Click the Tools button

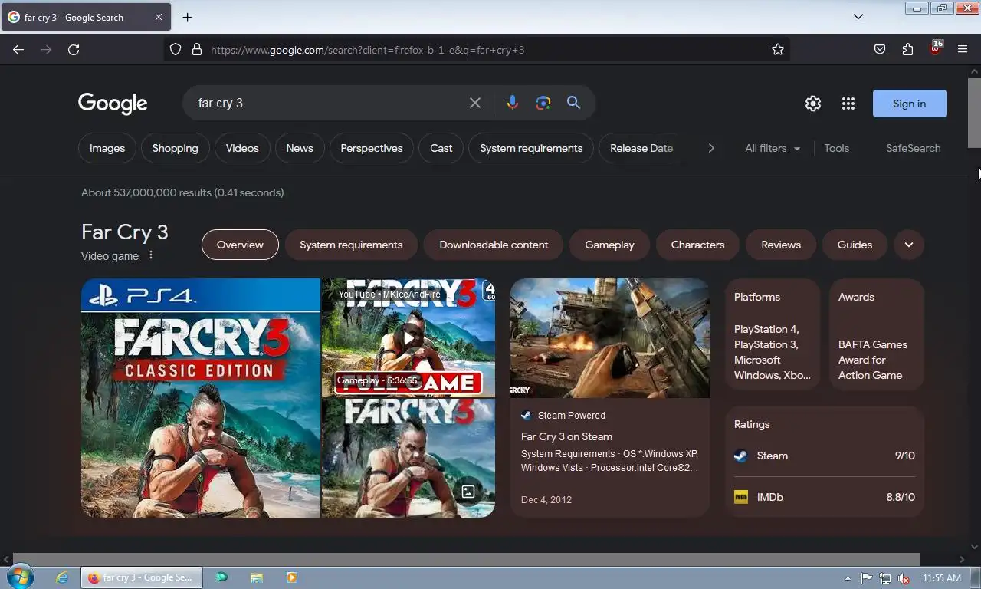point(837,148)
